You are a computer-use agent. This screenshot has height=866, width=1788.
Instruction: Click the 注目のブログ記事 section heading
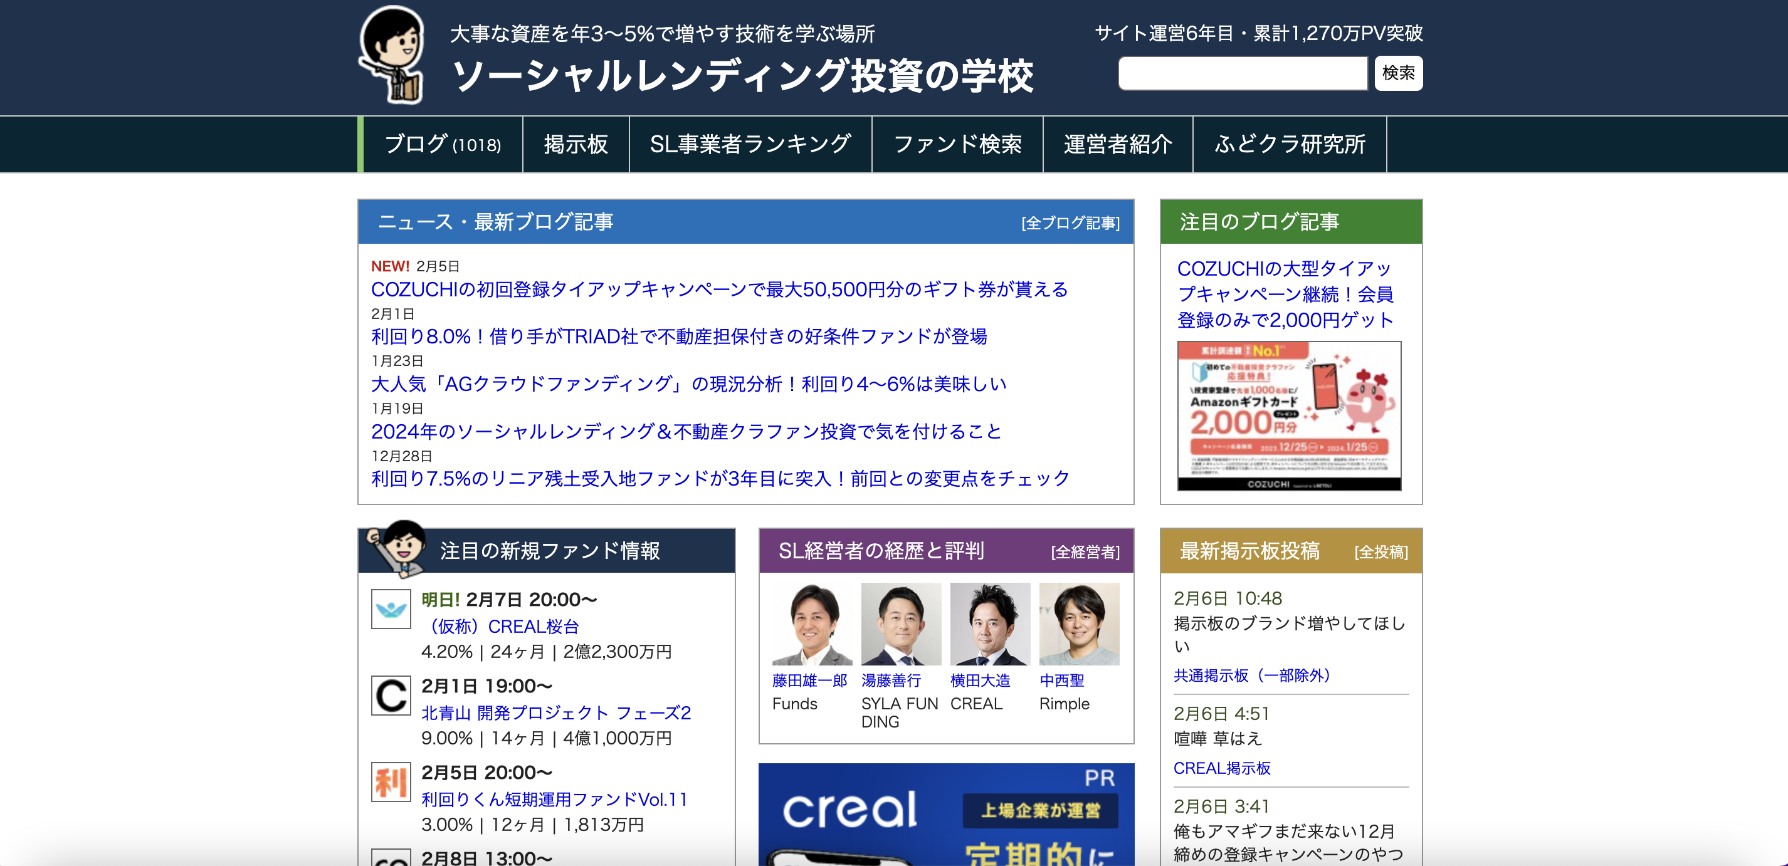point(1259,221)
